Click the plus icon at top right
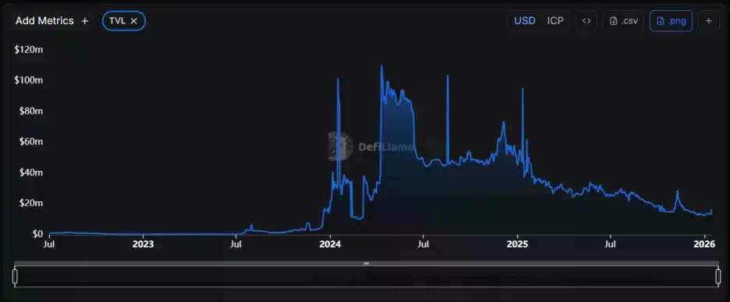 (709, 21)
